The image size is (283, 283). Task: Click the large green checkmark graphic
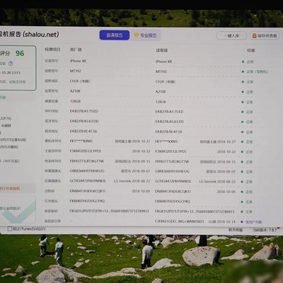[x=19, y=213]
